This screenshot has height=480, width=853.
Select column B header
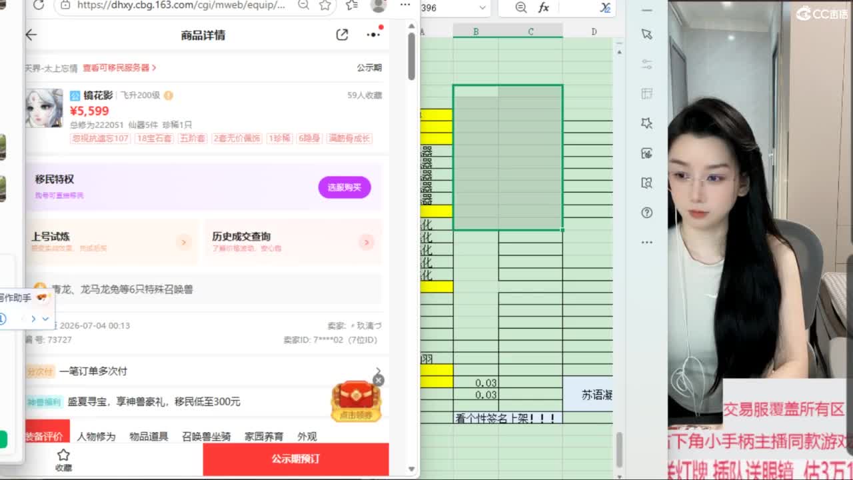tap(476, 31)
